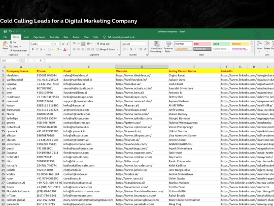The width and height of the screenshot is (274, 206).
Task: Click the Format Painter brush
Action: [11, 51]
